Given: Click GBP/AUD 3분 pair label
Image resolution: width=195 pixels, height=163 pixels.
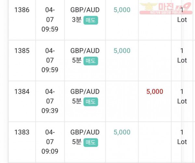Looking at the screenshot, I should 85,15.
